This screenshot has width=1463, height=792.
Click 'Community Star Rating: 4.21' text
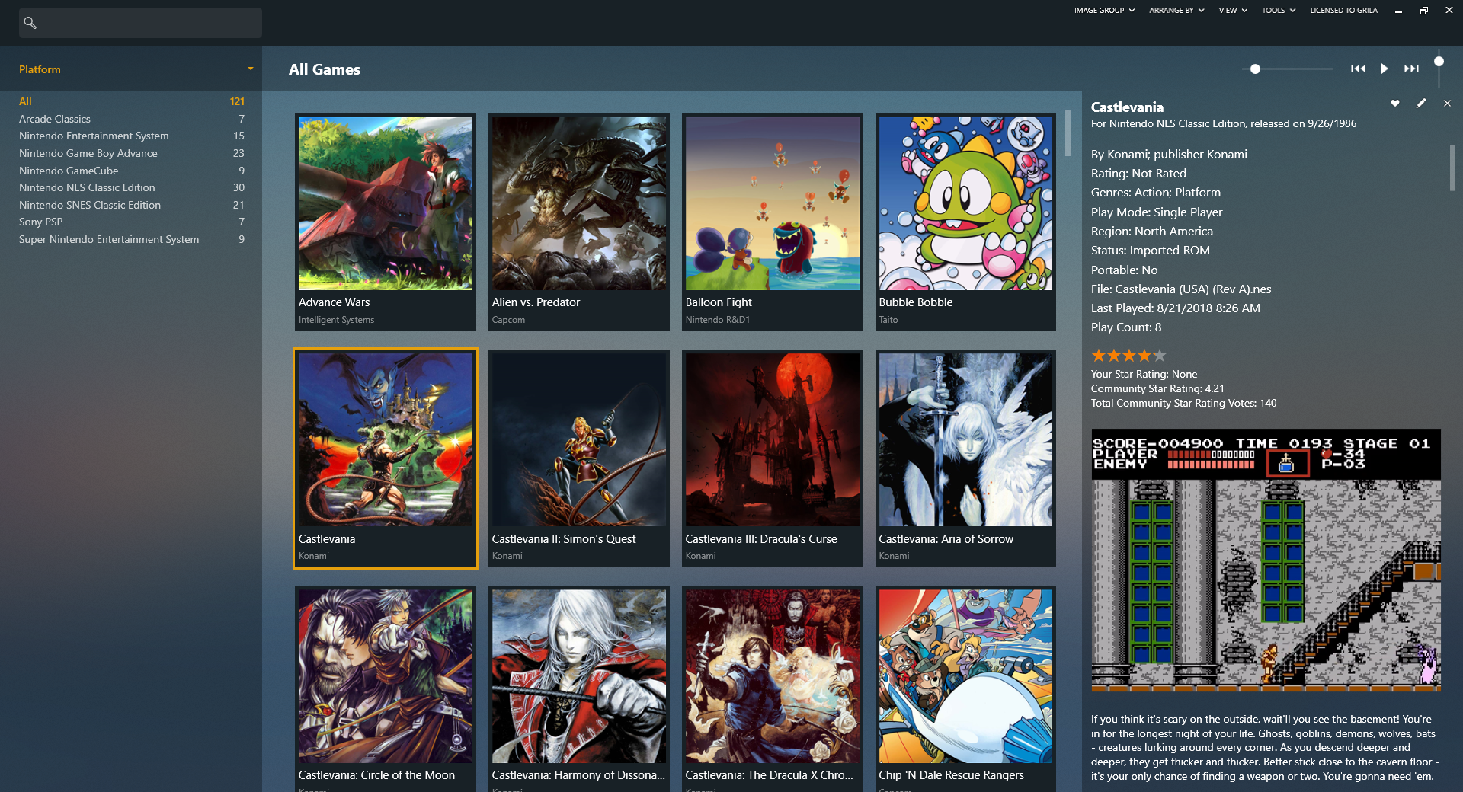pyautogui.click(x=1157, y=388)
